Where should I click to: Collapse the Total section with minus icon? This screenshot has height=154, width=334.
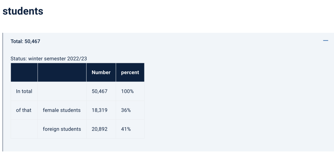[325, 40]
